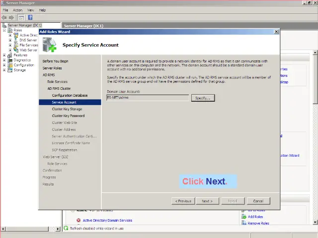Expand the Diagnostics tree node
Viewport: 318px width, 238px height.
[x=4, y=60]
